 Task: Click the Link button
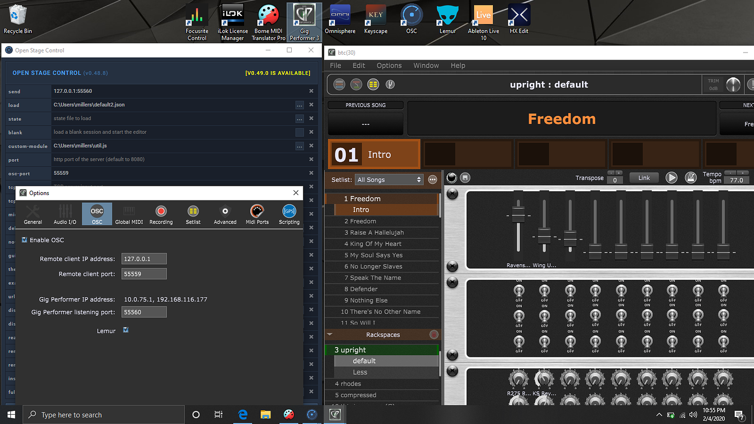(644, 178)
